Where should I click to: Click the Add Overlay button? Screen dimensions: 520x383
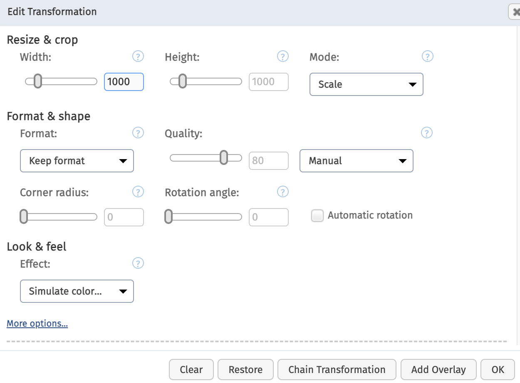coord(438,370)
